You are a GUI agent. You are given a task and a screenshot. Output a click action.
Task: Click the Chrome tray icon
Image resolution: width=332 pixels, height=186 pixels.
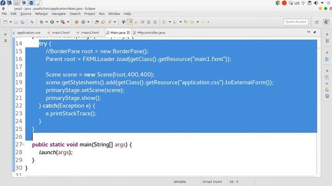[x=278, y=3]
